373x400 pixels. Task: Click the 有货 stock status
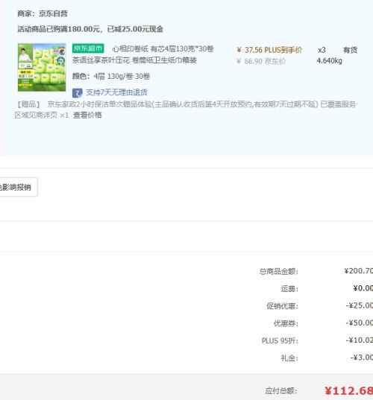tap(350, 50)
